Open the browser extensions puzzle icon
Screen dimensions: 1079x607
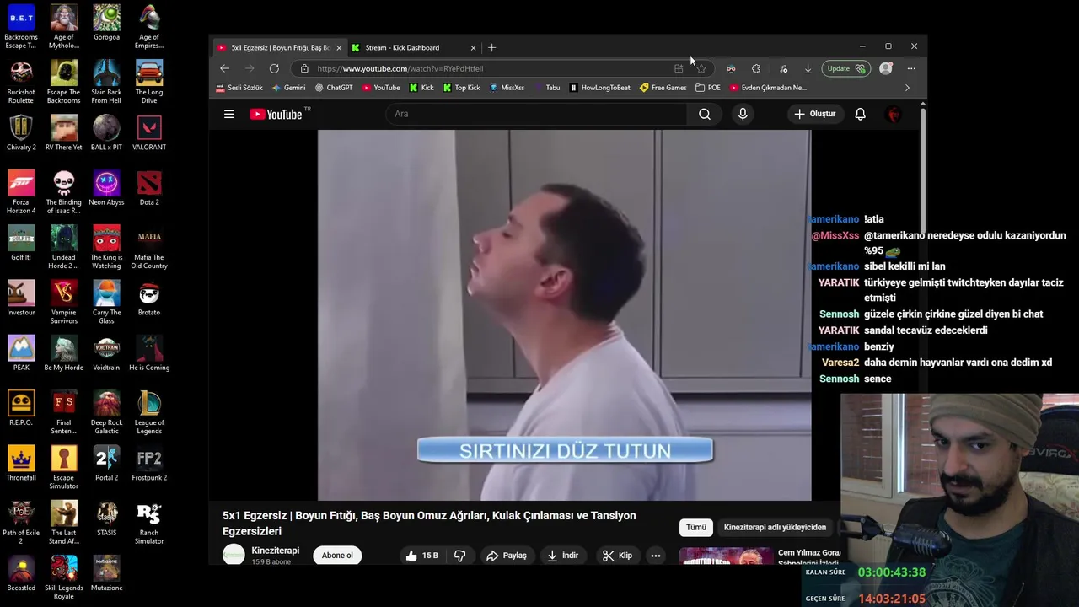click(756, 68)
